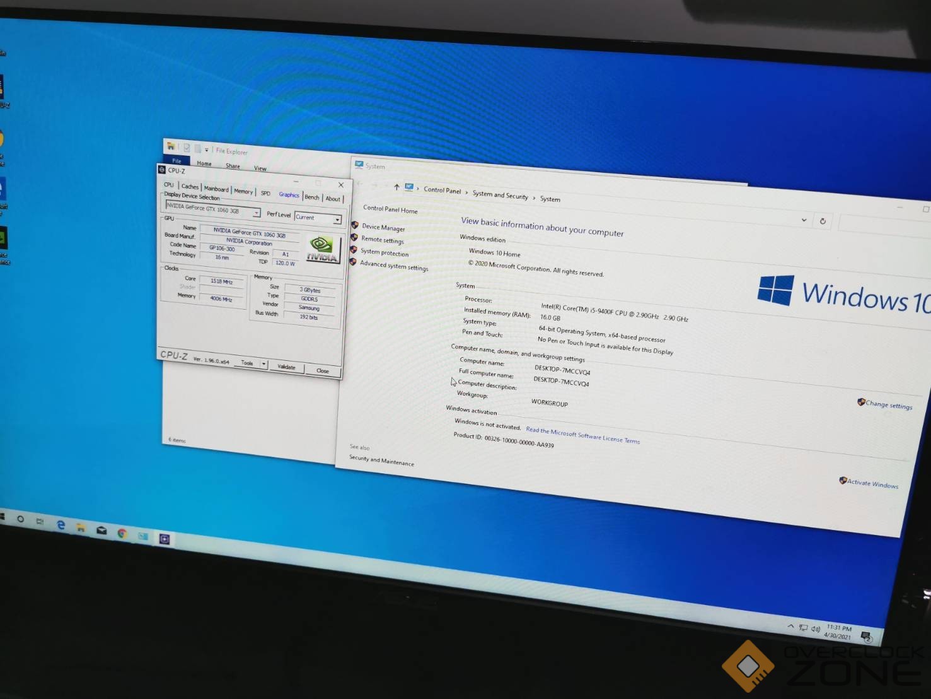Open the Home ribbon tab in File Explorer
The image size is (931, 699).
(204, 163)
